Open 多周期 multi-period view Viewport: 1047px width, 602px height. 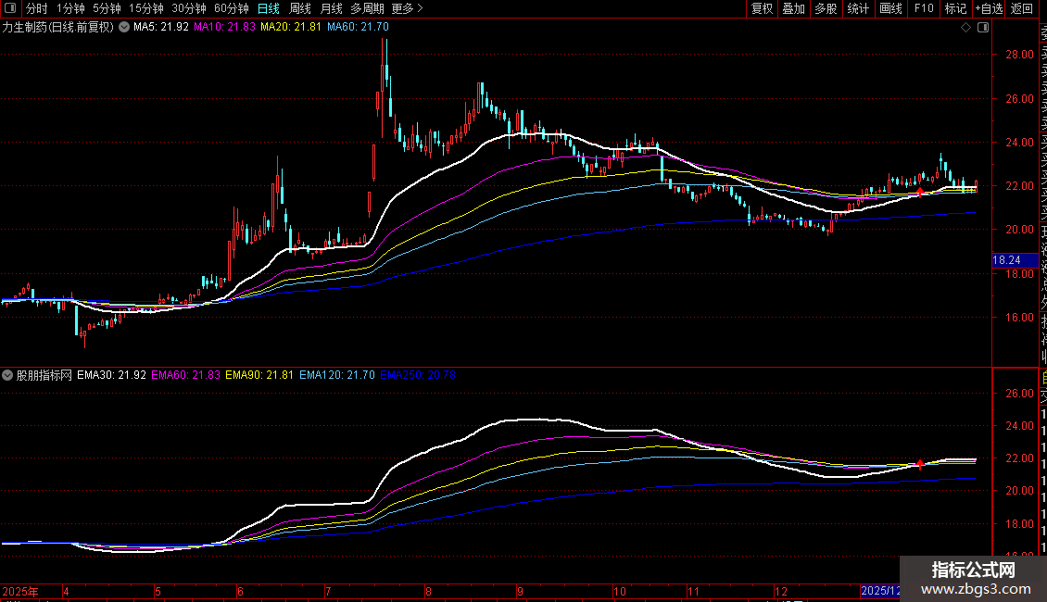point(368,8)
